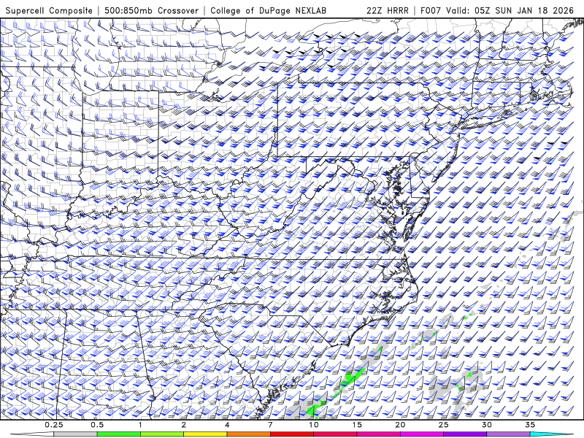584x438 pixels.
Task: Click the "College of DuPage NEXLAB" header text
Action: tap(268, 10)
